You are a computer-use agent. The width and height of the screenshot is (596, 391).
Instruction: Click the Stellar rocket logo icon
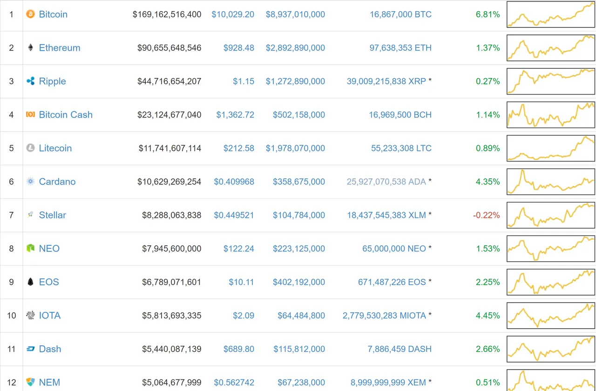(30, 215)
